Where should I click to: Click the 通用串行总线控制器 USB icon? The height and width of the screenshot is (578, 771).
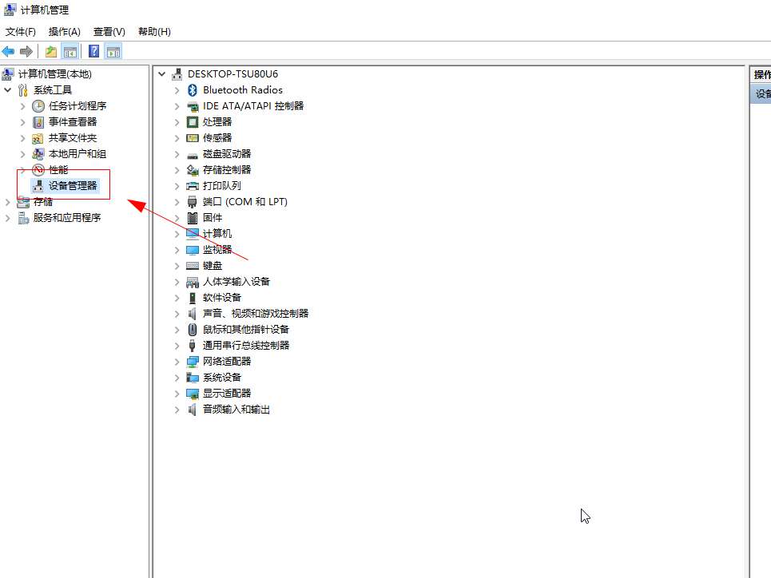point(193,346)
